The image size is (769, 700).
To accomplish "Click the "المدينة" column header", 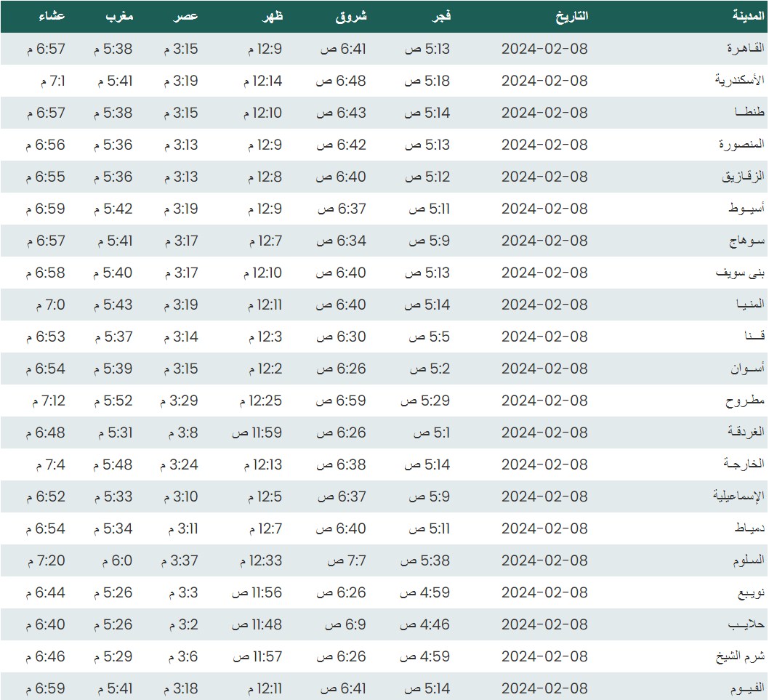I will 748,16.
